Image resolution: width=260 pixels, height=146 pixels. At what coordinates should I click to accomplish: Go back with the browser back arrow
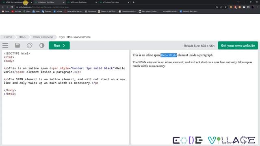tap(3, 7)
